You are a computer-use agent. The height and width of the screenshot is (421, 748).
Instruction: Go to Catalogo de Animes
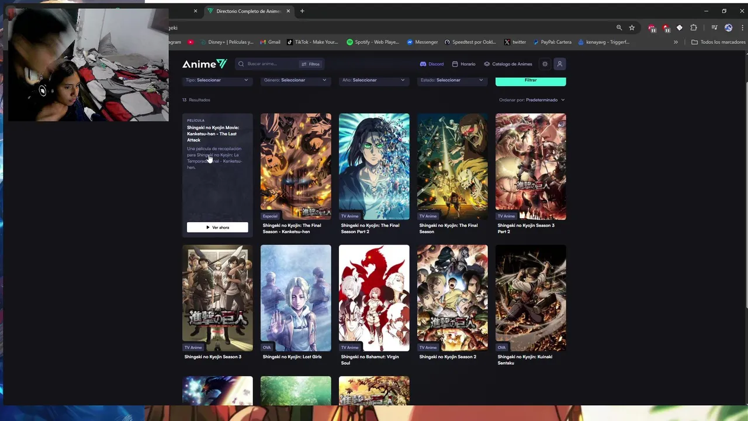508,64
